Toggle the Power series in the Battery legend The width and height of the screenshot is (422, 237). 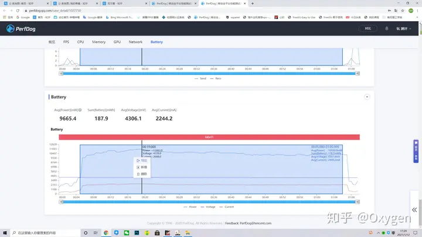click(190, 207)
